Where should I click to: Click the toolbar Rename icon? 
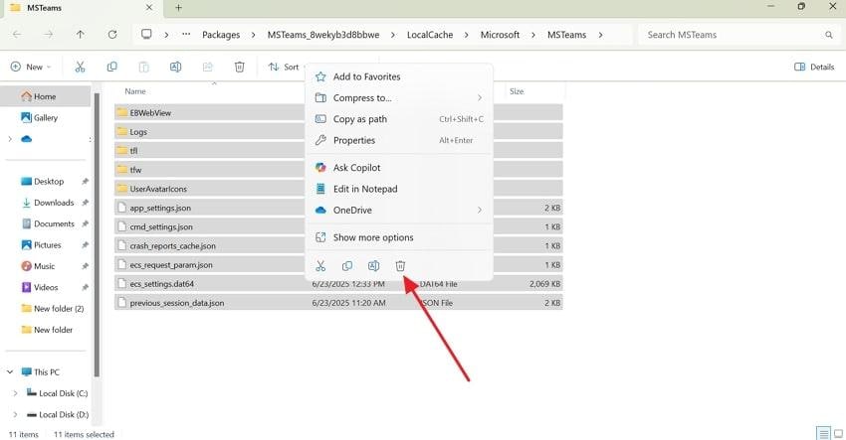pos(175,67)
